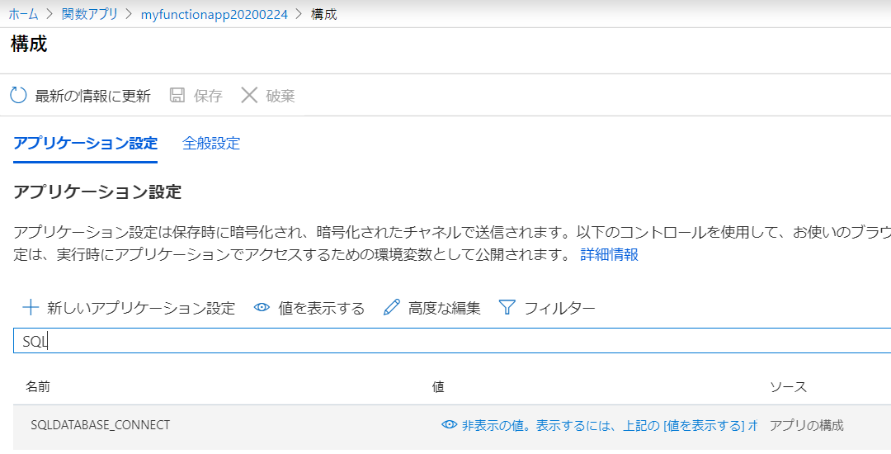Click the ソース column header
Viewport: 891px width, 454px height.
click(788, 386)
